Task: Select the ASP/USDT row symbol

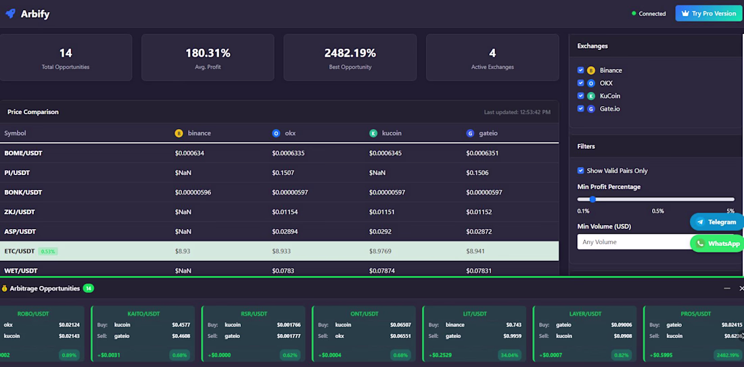Action: click(20, 231)
